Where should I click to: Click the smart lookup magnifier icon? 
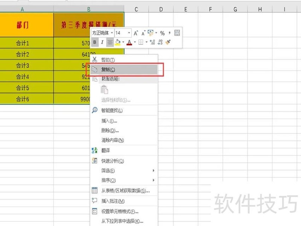(95, 110)
